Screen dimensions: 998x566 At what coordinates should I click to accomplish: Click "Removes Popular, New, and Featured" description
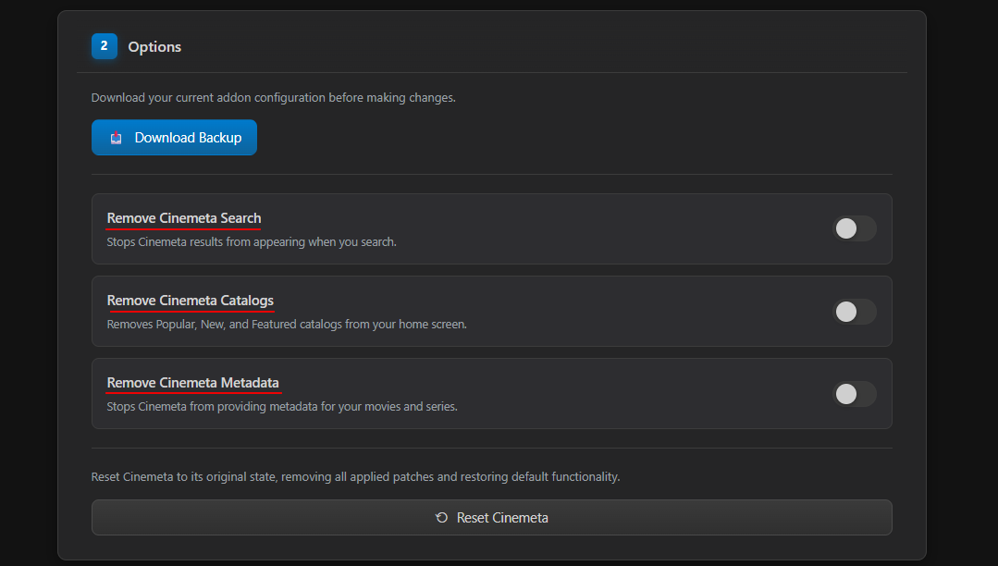(x=287, y=325)
